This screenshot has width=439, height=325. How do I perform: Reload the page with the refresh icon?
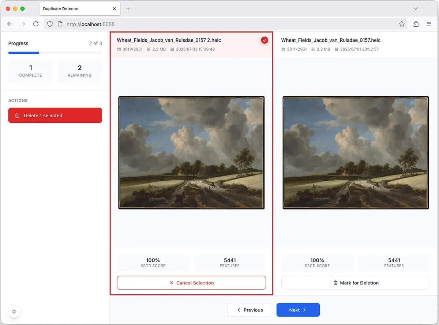(36, 24)
